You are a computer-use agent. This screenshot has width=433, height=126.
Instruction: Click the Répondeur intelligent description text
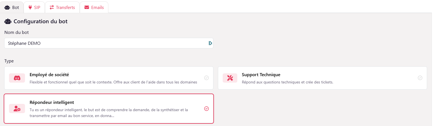point(109,113)
